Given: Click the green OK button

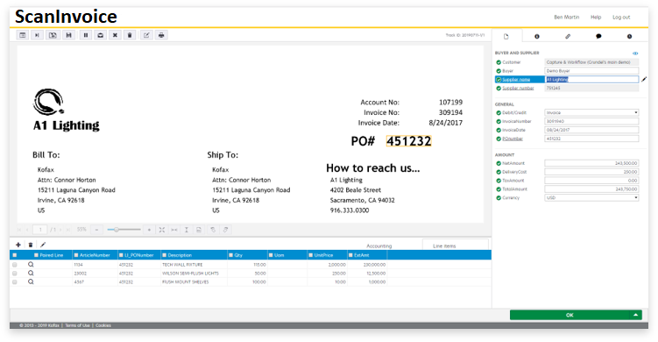Looking at the screenshot, I should pyautogui.click(x=570, y=315).
